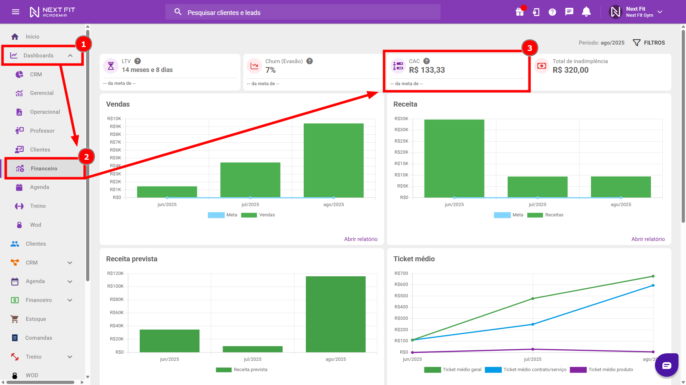Open the chat messages icon in header
This screenshot has height=385, width=686.
click(x=569, y=12)
